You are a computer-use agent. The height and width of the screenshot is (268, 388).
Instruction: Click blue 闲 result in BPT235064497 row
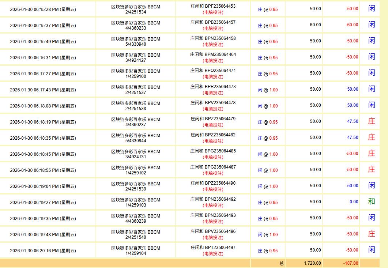tap(372, 250)
